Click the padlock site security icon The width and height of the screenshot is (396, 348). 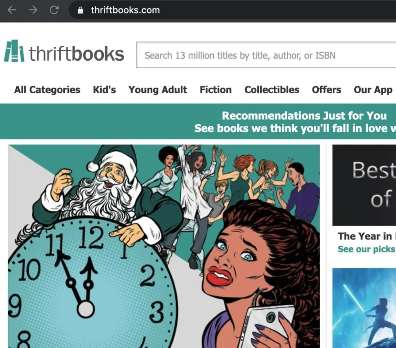pos(80,10)
